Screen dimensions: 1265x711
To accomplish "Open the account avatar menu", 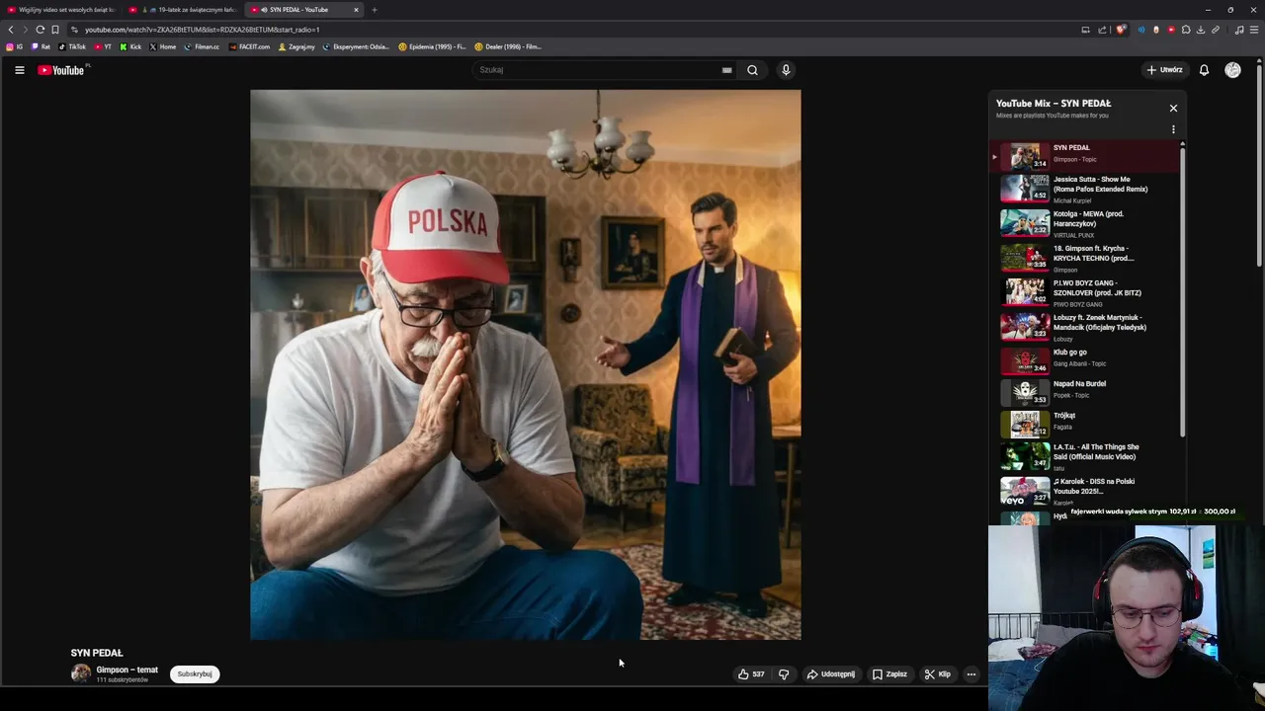I will 1232,70.
